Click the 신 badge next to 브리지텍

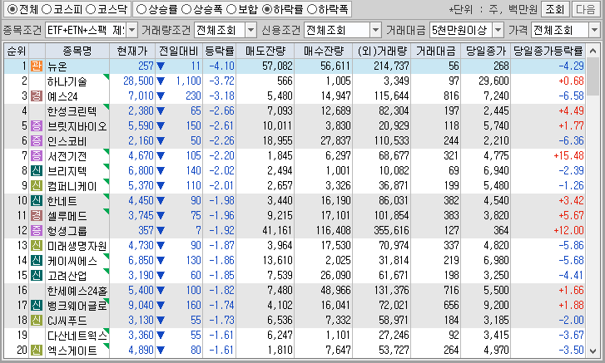pyautogui.click(x=37, y=170)
